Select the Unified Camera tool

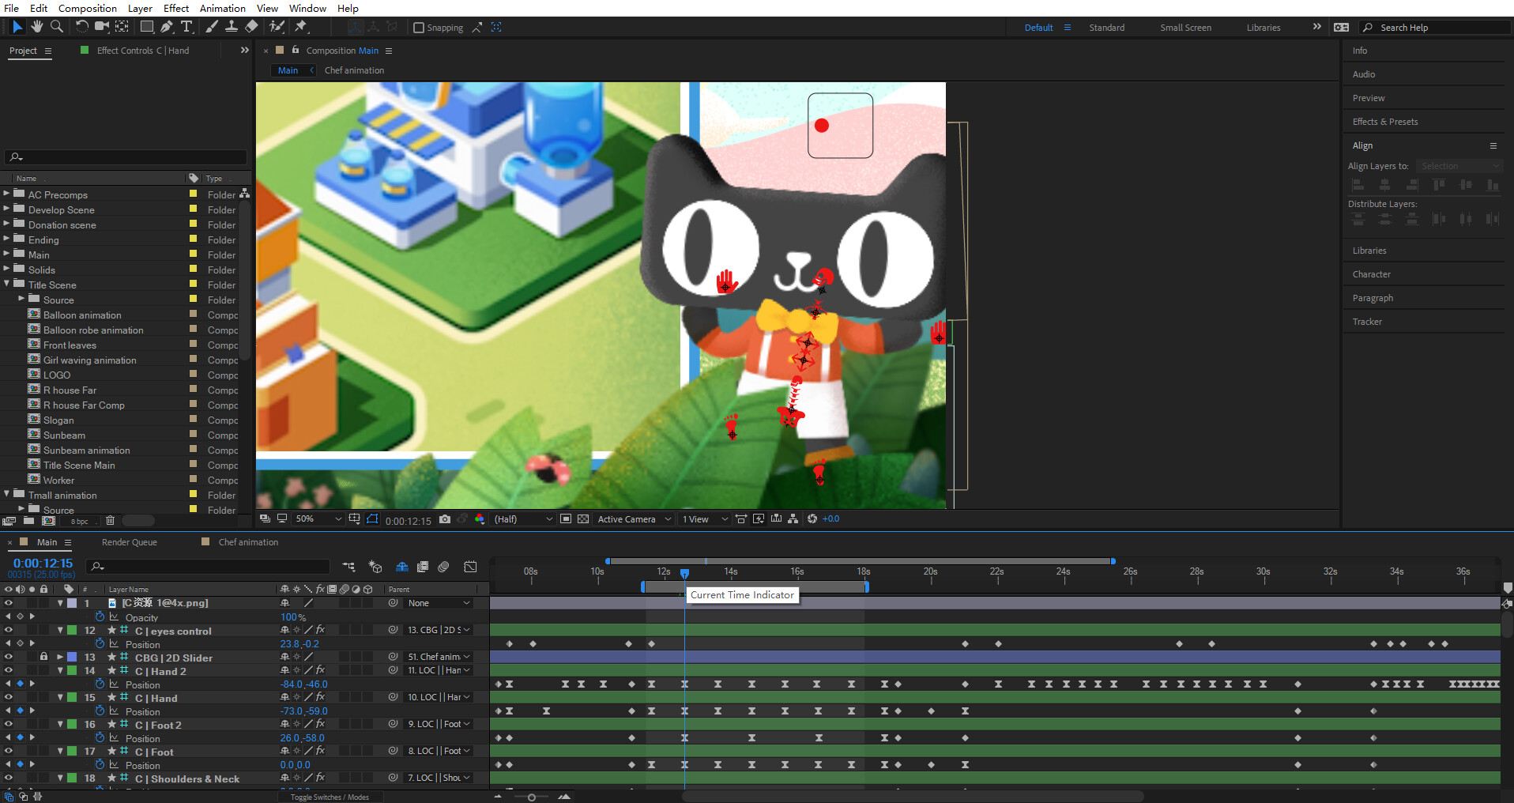click(x=102, y=27)
